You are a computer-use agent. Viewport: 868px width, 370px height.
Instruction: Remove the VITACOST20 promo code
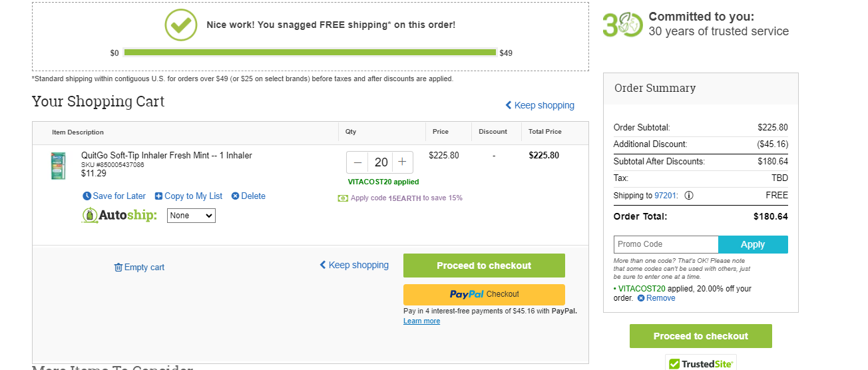pyautogui.click(x=656, y=298)
